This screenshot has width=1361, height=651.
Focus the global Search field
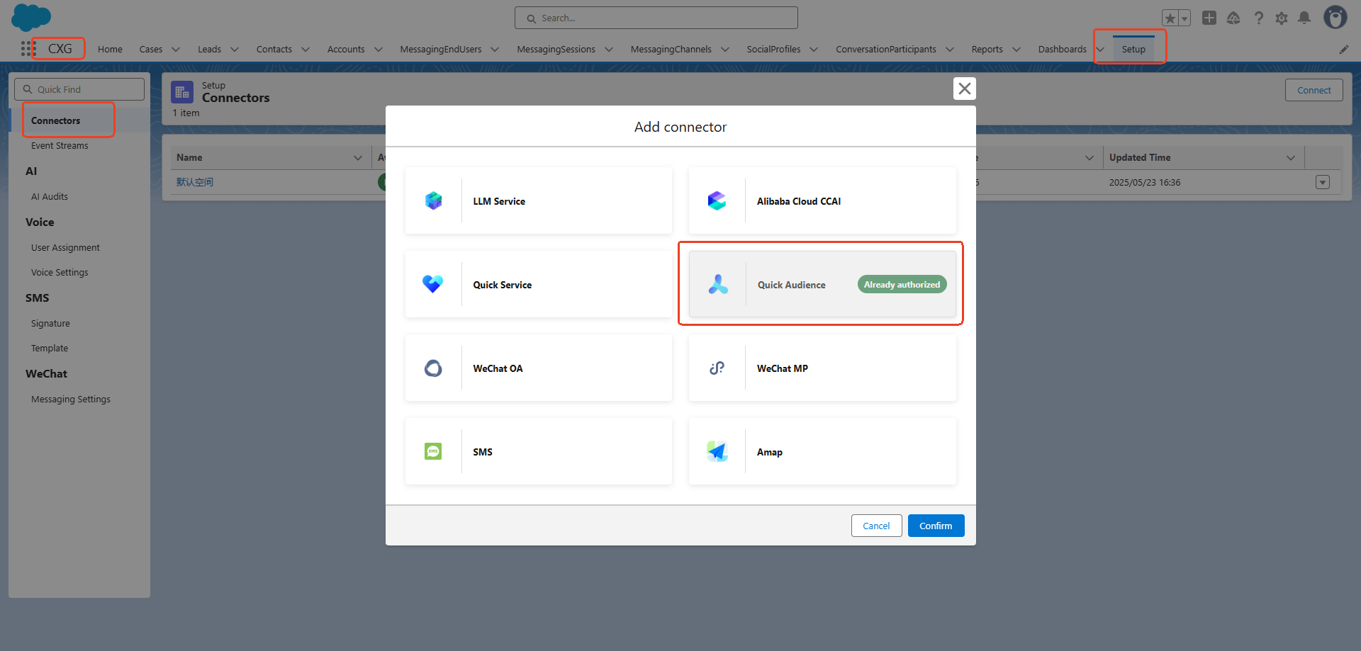tap(656, 18)
